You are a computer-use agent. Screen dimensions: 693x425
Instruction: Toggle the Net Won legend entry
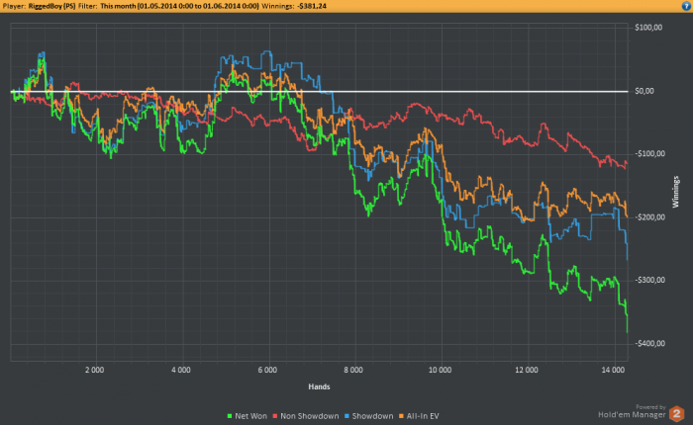(247, 416)
